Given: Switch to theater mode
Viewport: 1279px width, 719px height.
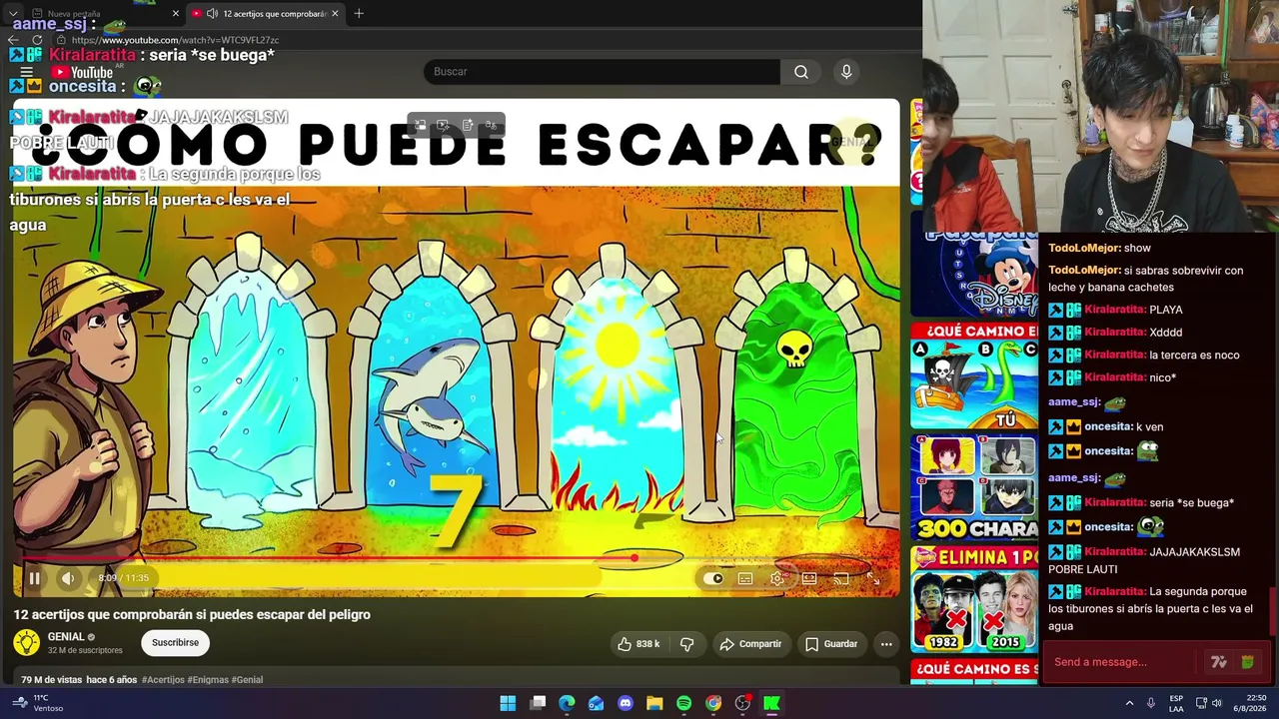Looking at the screenshot, I should click(809, 578).
